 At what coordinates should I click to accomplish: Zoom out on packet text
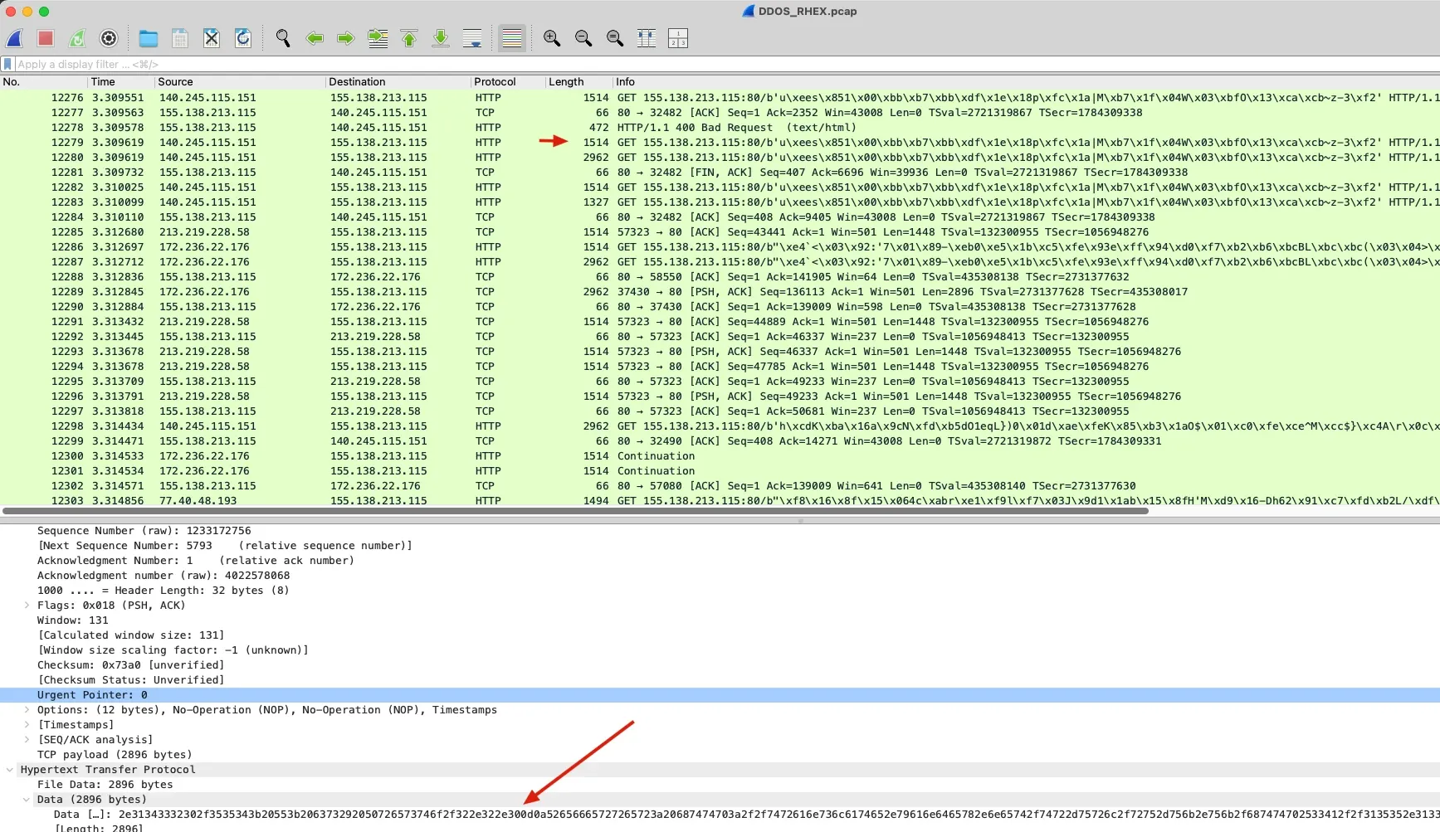point(583,38)
